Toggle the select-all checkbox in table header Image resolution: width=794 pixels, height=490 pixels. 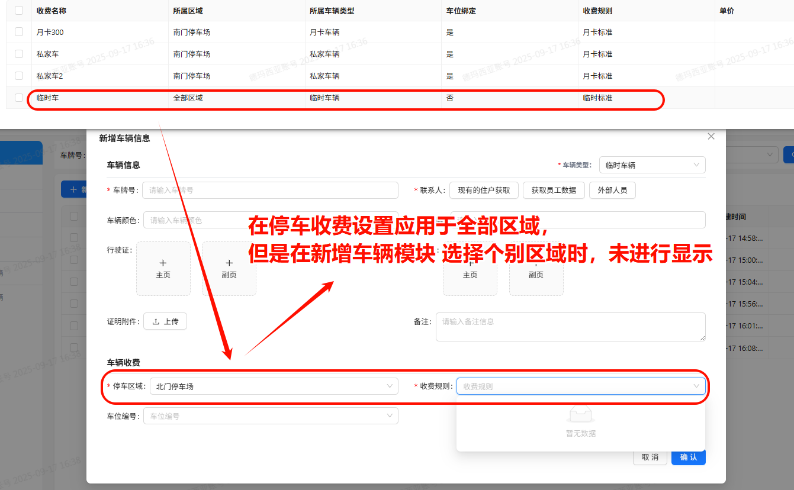(18, 10)
